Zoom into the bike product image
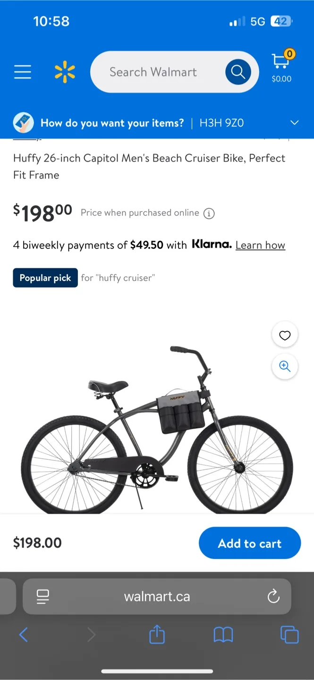 pos(284,366)
